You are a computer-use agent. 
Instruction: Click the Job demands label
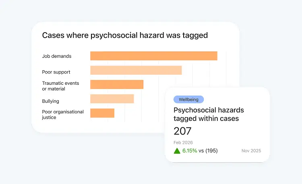57,56
